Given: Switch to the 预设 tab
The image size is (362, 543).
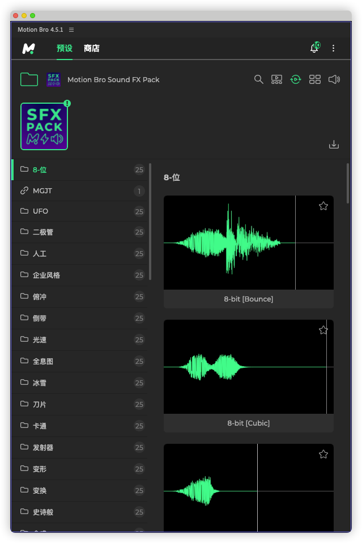Looking at the screenshot, I should (65, 48).
